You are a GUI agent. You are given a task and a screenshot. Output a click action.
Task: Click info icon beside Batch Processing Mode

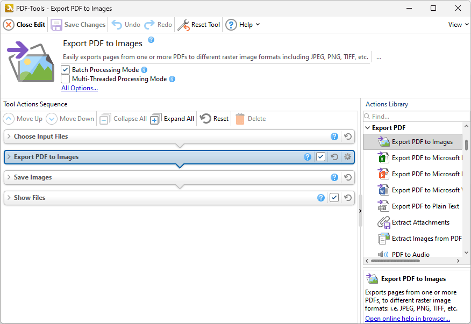pos(144,70)
